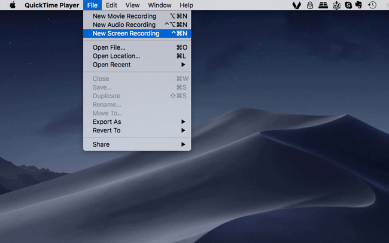Open the Window menu
The width and height of the screenshot is (389, 243).
click(x=160, y=5)
